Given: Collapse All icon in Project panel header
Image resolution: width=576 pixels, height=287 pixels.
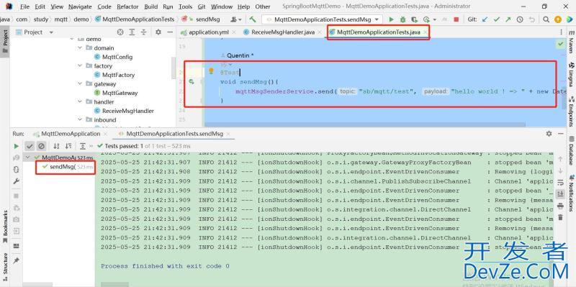Looking at the screenshot, I should pos(143,32).
